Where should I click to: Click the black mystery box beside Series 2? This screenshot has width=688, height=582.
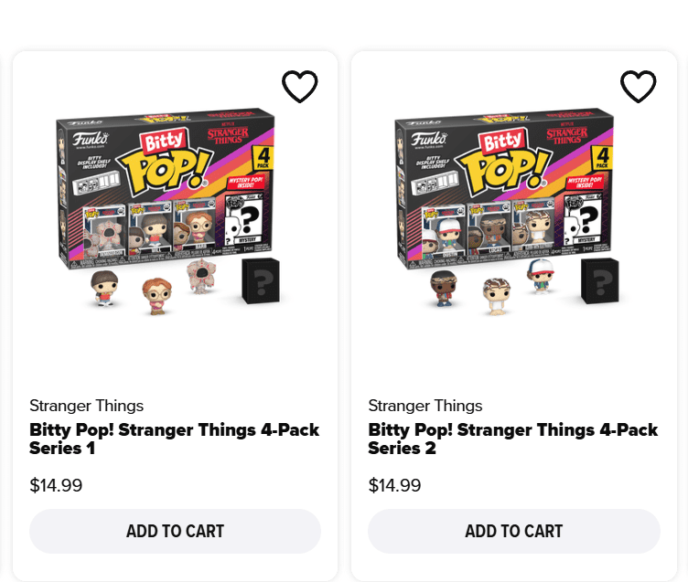(x=600, y=280)
